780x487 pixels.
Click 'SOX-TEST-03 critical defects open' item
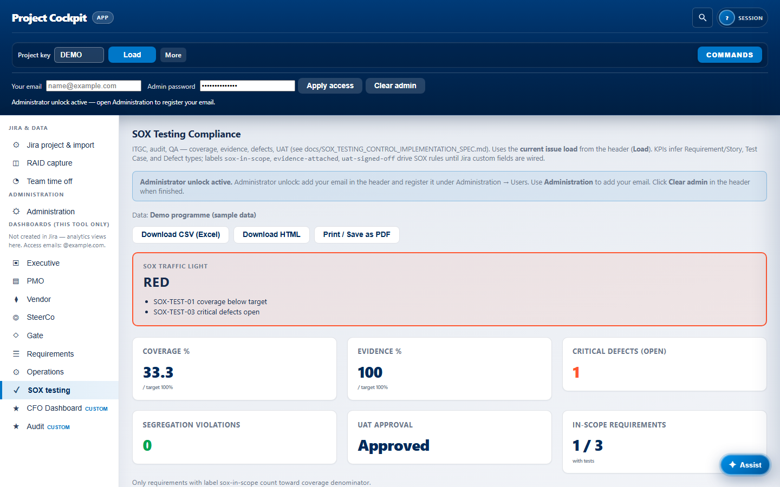pyautogui.click(x=206, y=312)
